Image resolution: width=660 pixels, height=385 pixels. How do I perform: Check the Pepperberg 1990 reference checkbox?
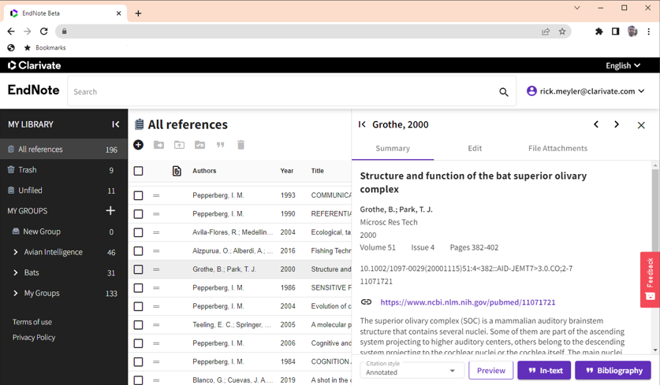point(138,214)
